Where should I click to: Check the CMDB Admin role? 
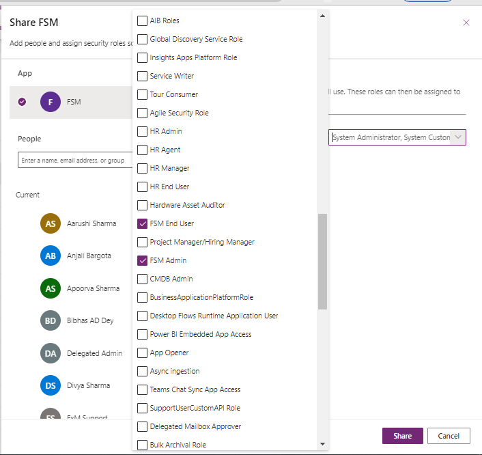click(x=142, y=279)
